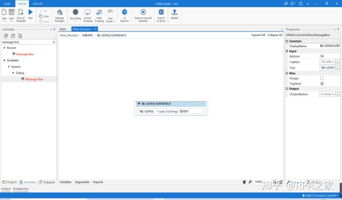Open the Variables panel
This screenshot has height=200, width=342.
[x=66, y=182]
